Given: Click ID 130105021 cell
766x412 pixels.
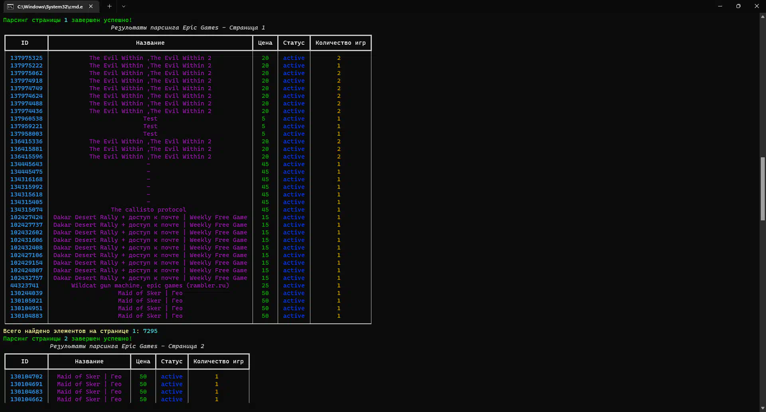Looking at the screenshot, I should click(x=26, y=301).
